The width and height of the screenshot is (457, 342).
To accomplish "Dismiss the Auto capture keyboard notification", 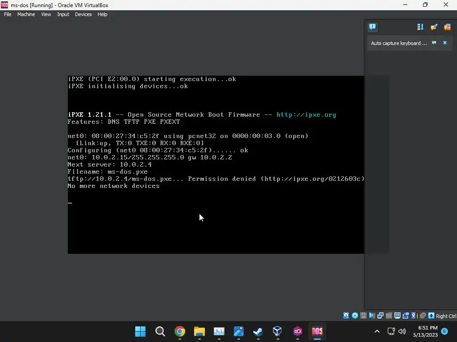I will pyautogui.click(x=445, y=43).
